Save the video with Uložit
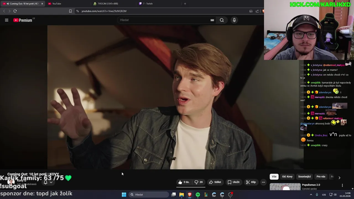 coord(233,182)
